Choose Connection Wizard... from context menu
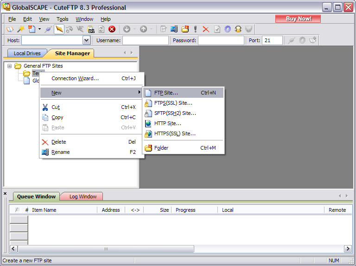Screen dimensions: 356x266 (x=92, y=78)
